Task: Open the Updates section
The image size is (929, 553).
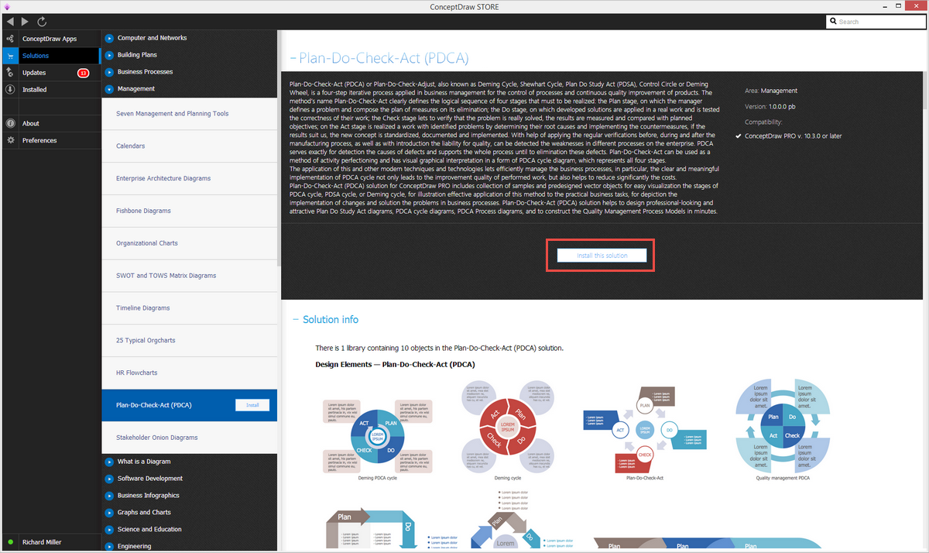Action: click(x=34, y=73)
